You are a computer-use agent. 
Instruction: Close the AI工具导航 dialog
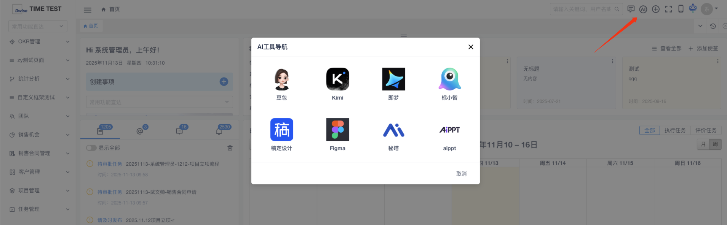coord(471,47)
